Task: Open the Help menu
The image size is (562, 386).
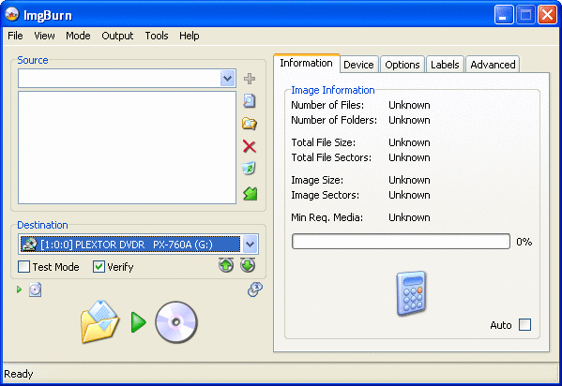Action: (190, 36)
